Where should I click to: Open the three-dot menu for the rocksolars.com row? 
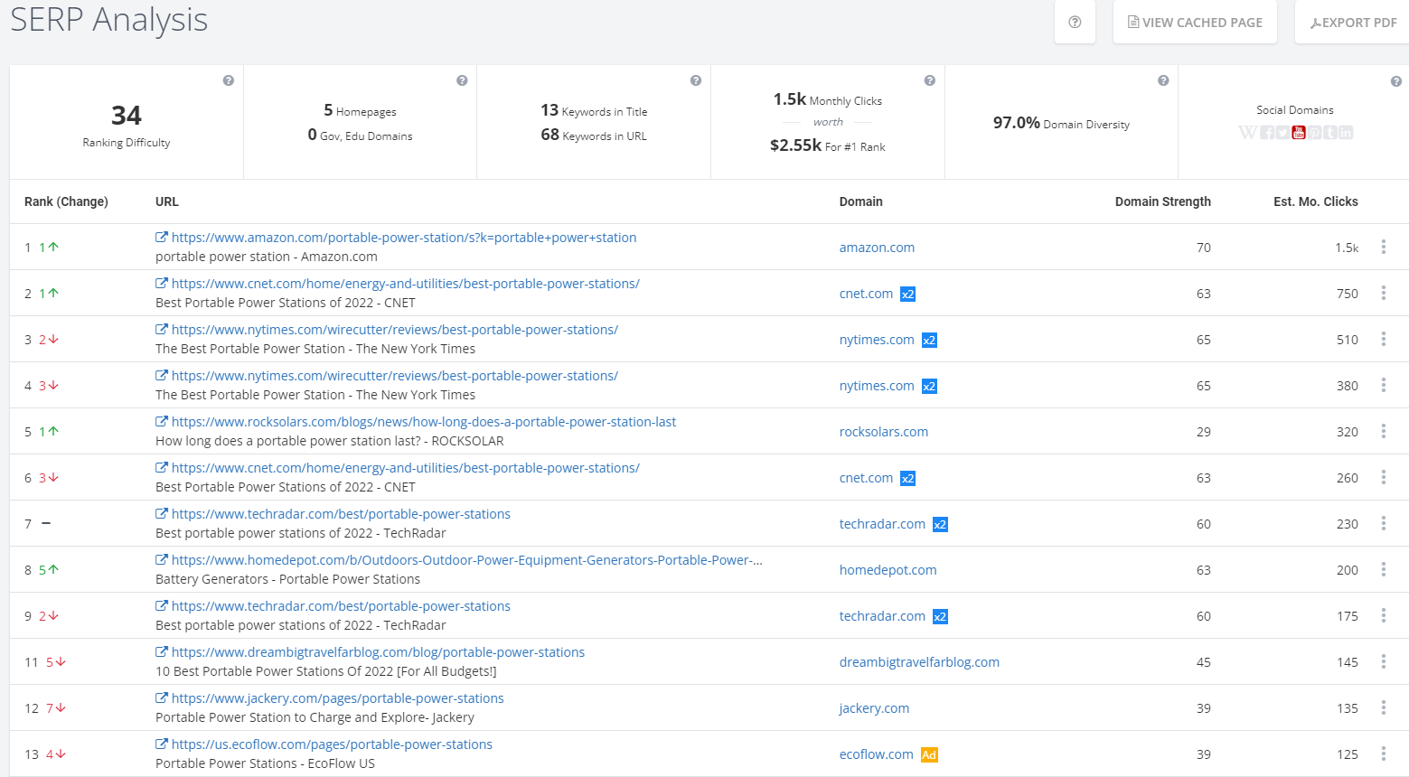[x=1384, y=431]
